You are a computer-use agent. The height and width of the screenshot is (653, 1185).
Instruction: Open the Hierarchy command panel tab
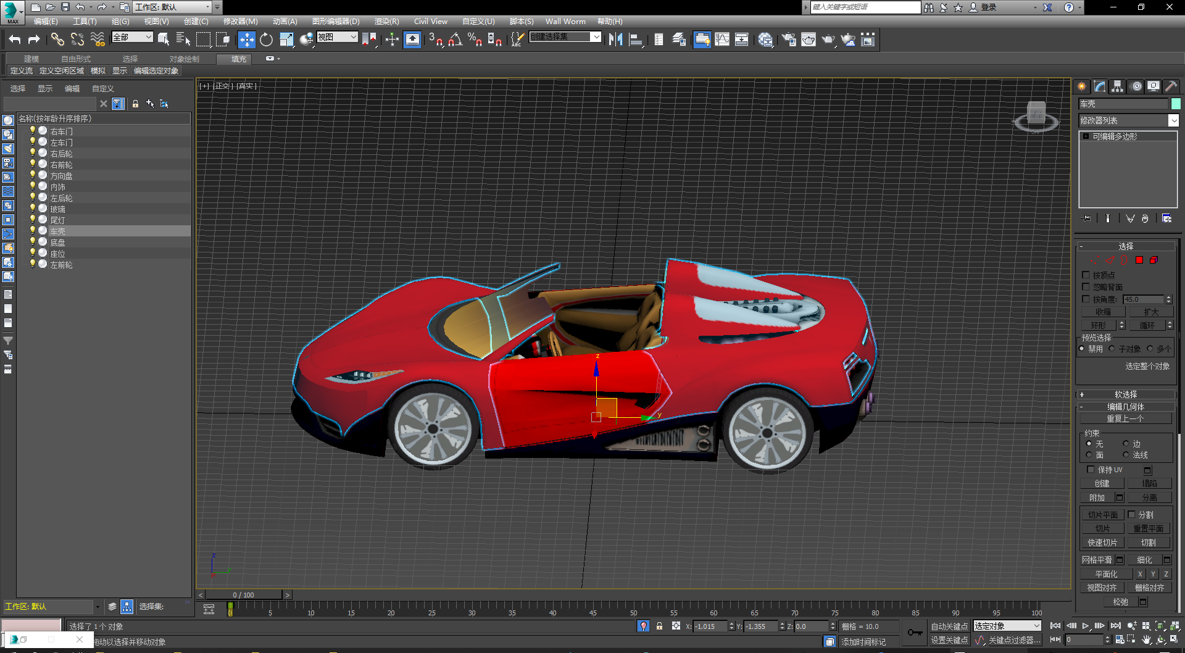pyautogui.click(x=1118, y=86)
